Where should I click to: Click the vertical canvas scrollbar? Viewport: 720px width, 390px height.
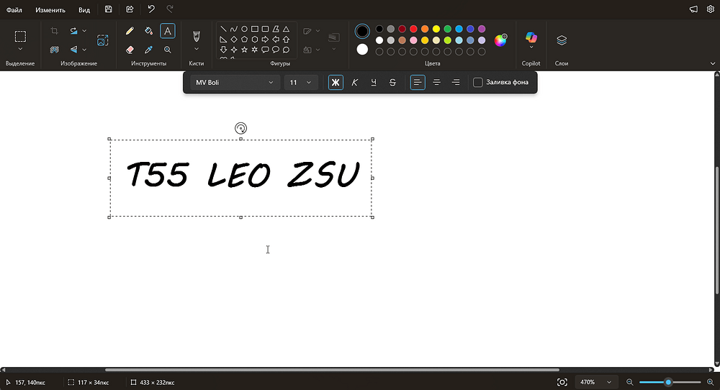coord(717,230)
